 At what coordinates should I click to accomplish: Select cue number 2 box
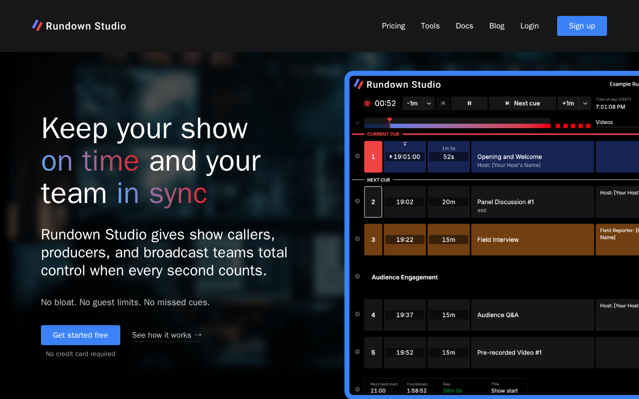coord(373,202)
